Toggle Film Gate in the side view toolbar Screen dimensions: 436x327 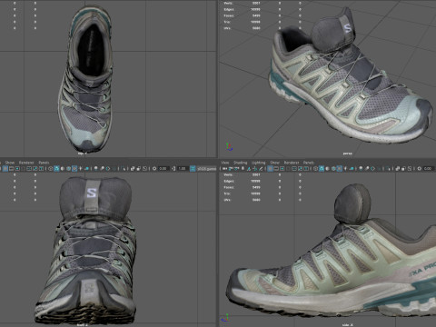[x=276, y=169]
